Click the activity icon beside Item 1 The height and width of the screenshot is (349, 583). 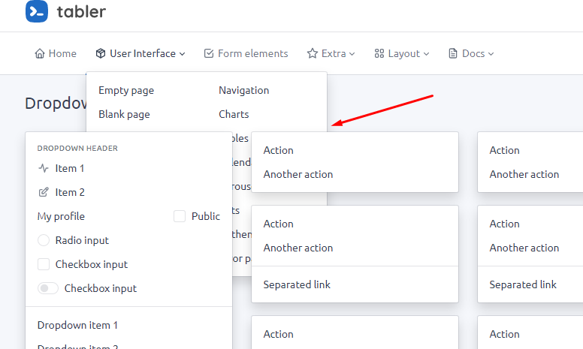click(x=44, y=168)
